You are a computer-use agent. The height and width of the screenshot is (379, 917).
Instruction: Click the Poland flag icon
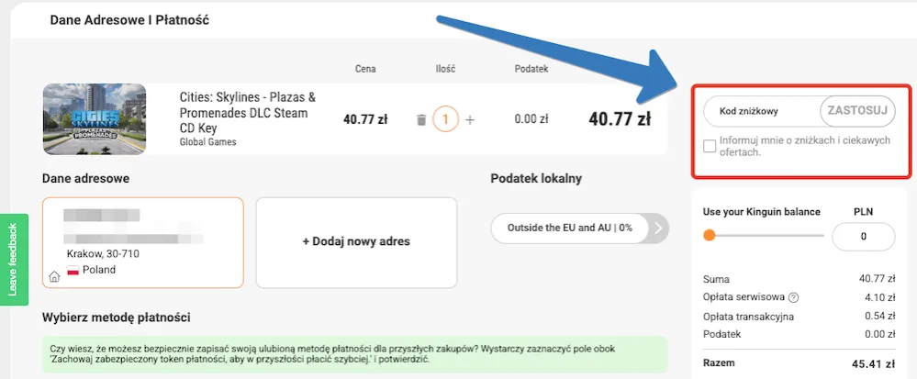tap(73, 271)
